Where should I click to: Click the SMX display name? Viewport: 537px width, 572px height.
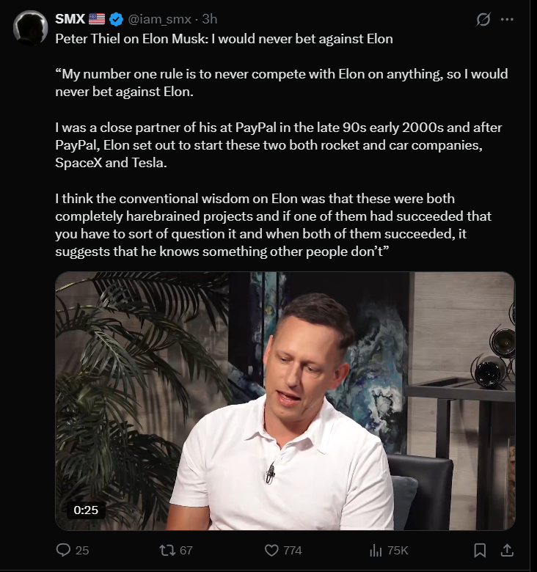(70, 19)
